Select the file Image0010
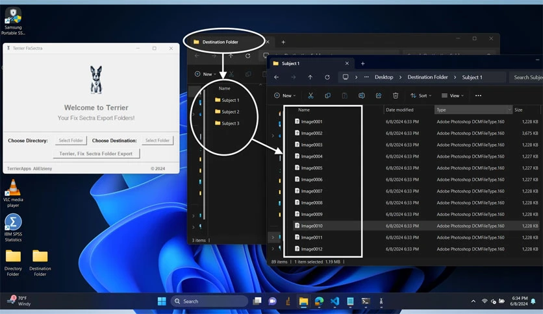 tap(309, 226)
